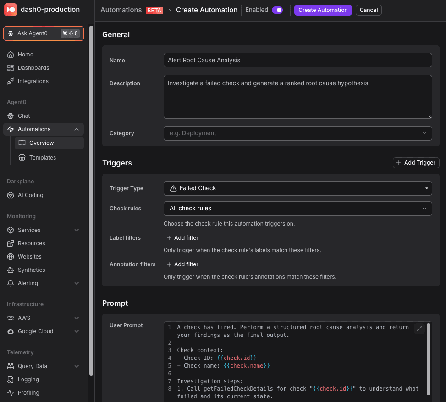Open Dashboards in the sidebar
446x402 pixels.
click(44, 68)
